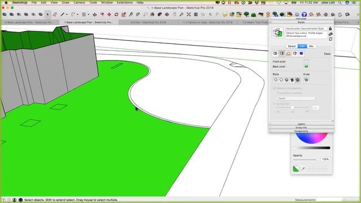This screenshot has height=203, width=361.
Task: Open Background settings in Styles Edit
Action: [x=288, y=54]
